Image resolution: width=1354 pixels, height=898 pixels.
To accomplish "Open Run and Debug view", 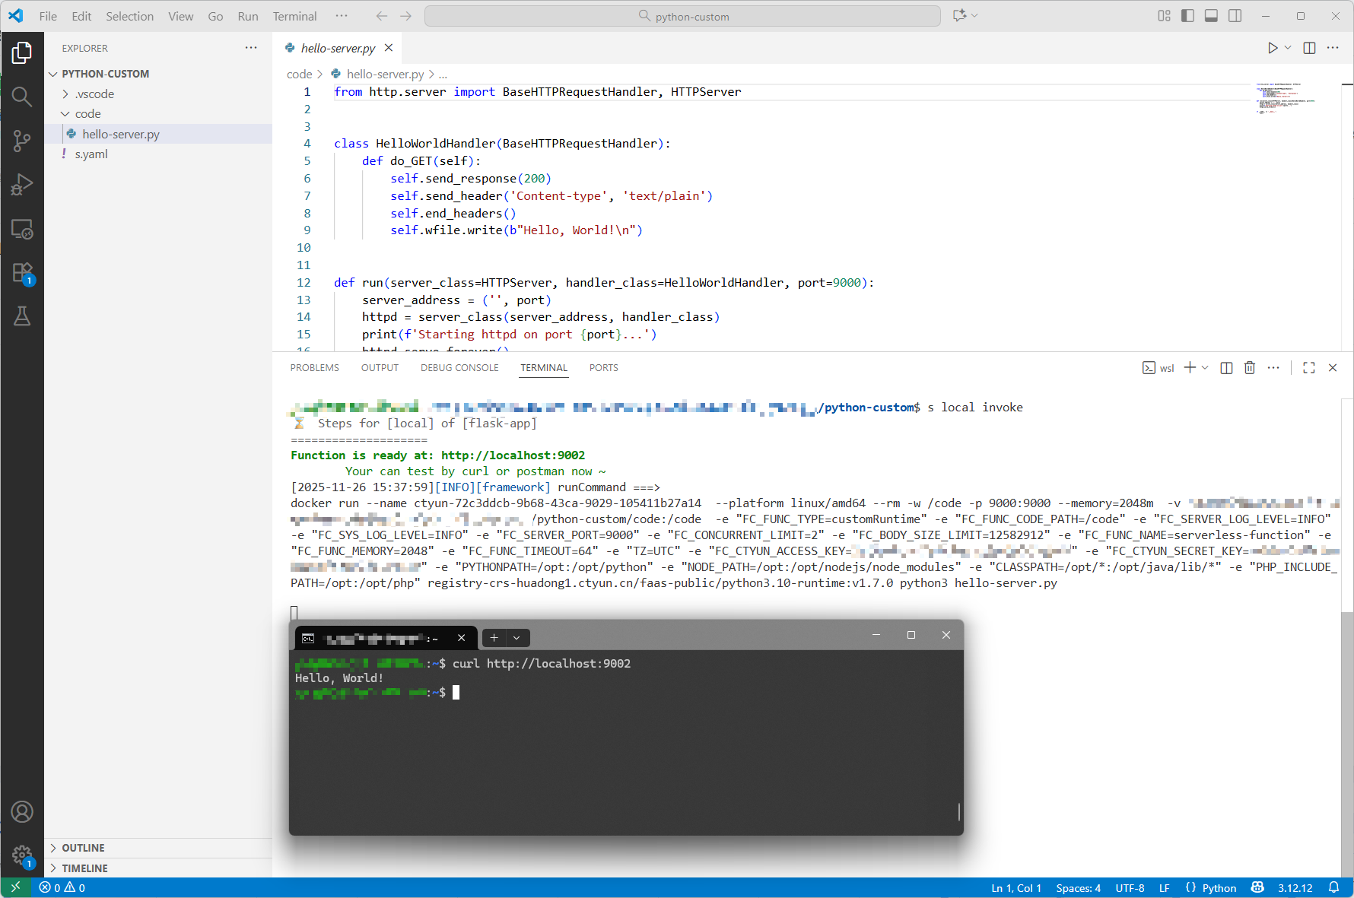I will (x=22, y=185).
